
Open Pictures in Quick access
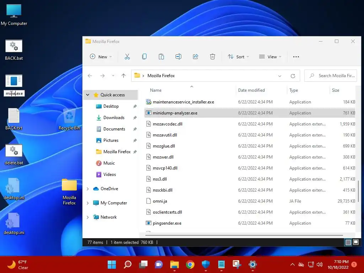[x=111, y=140]
